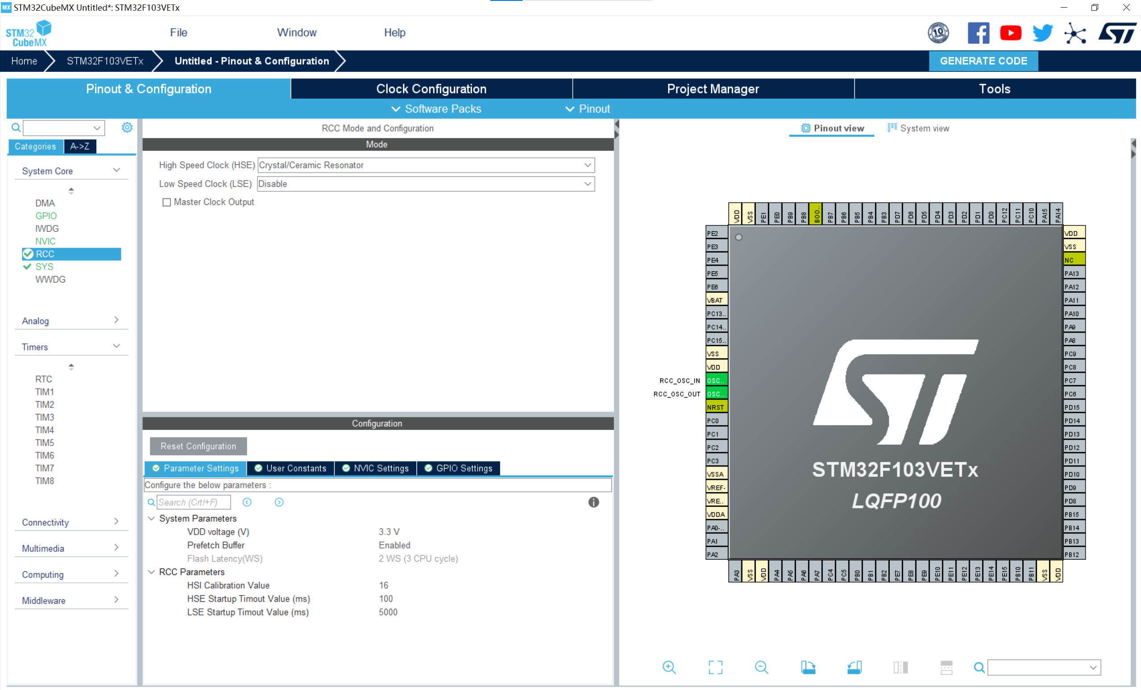Image resolution: width=1141 pixels, height=690 pixels.
Task: Open the Software Packs dropdown menu
Action: (x=436, y=109)
